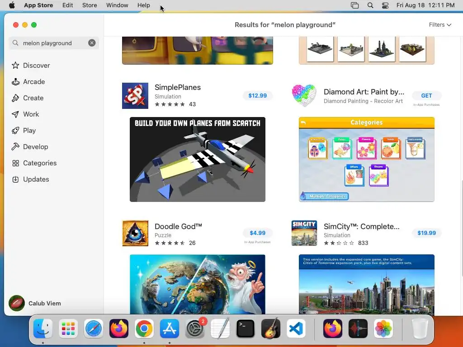
Task: Open the Window menu
Action: click(x=117, y=5)
